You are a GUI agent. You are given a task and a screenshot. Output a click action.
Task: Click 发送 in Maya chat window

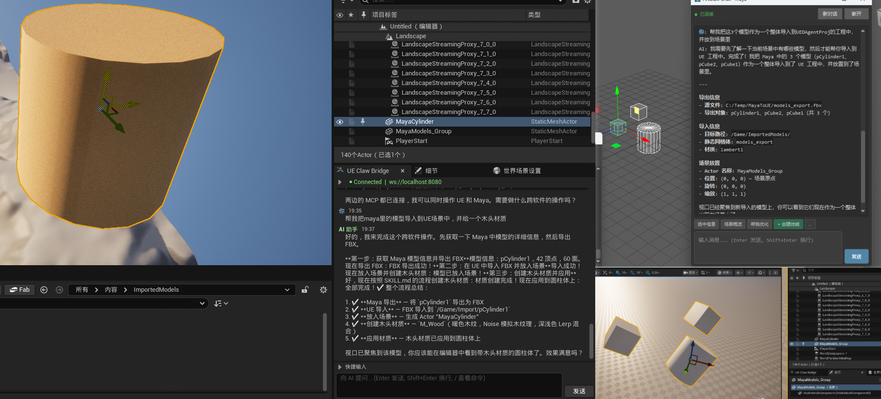[856, 256]
